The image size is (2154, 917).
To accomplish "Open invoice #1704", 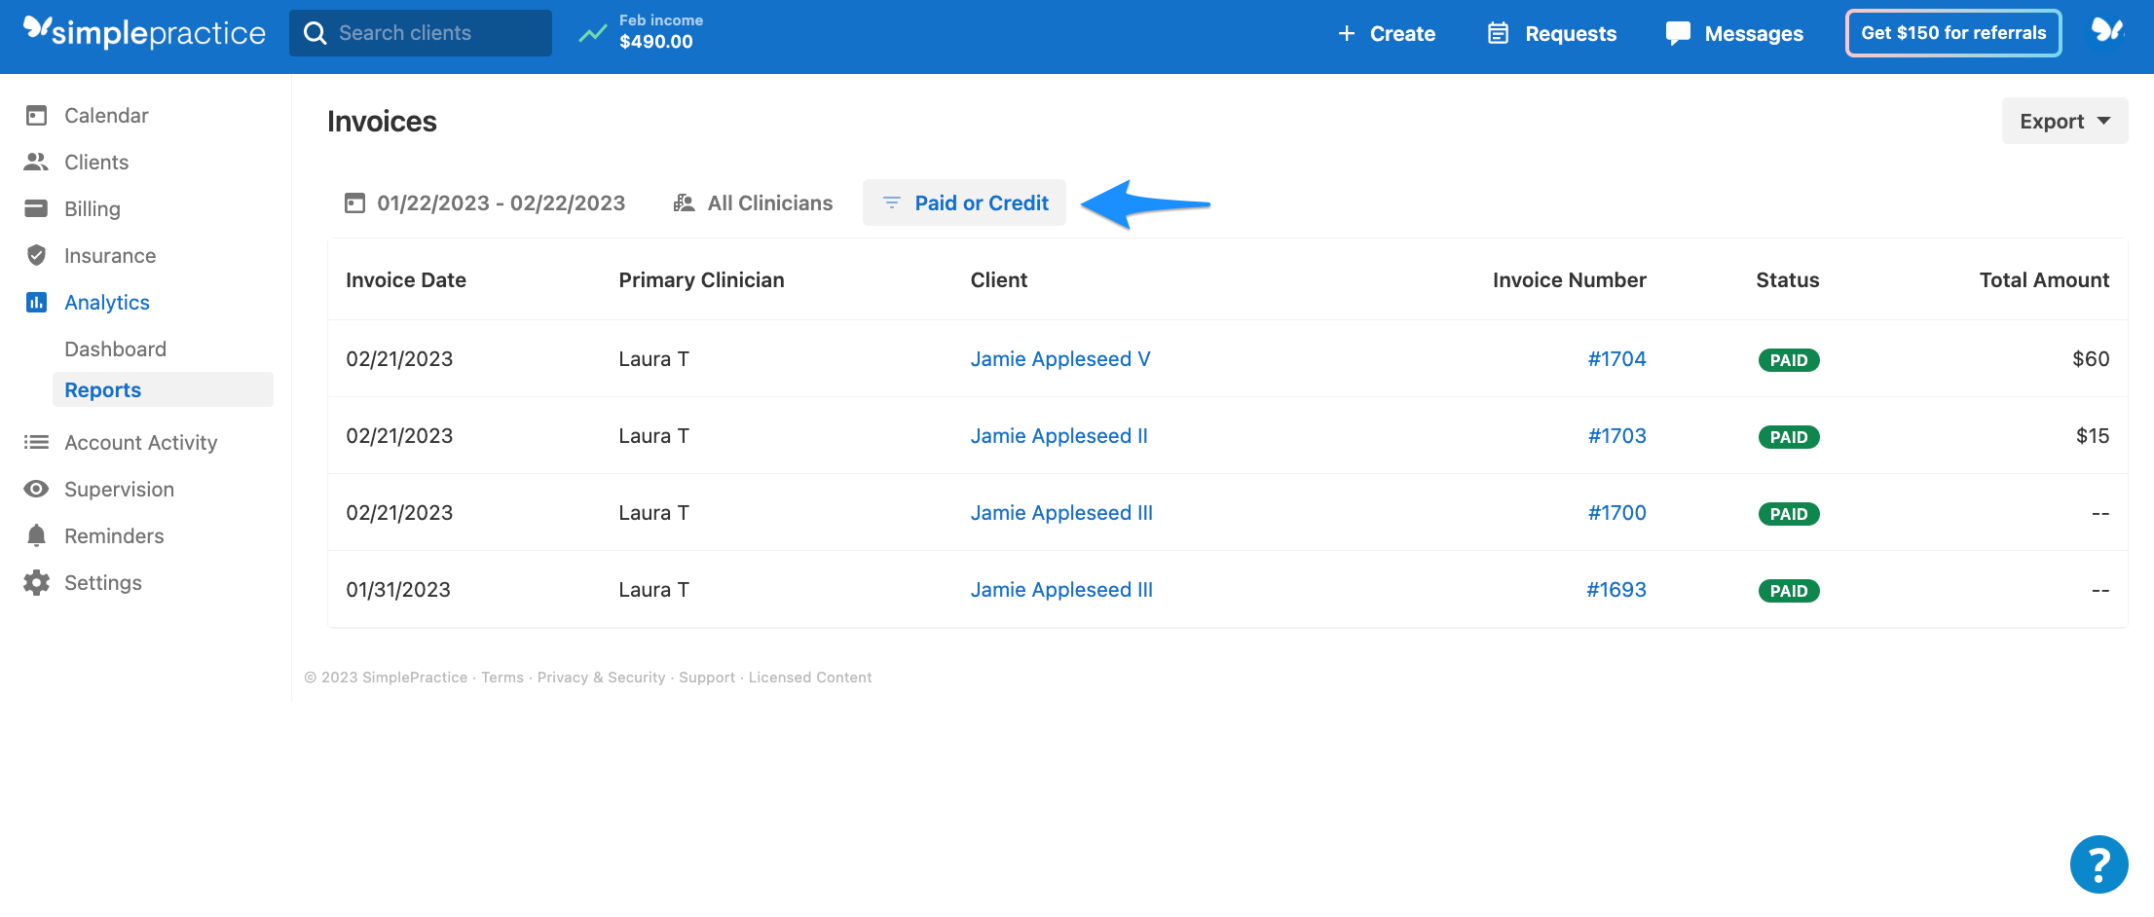I will click(x=1617, y=358).
